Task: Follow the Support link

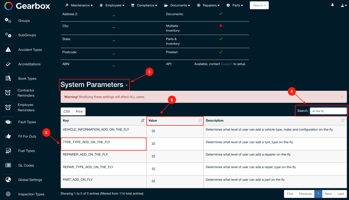Action: click(x=227, y=64)
